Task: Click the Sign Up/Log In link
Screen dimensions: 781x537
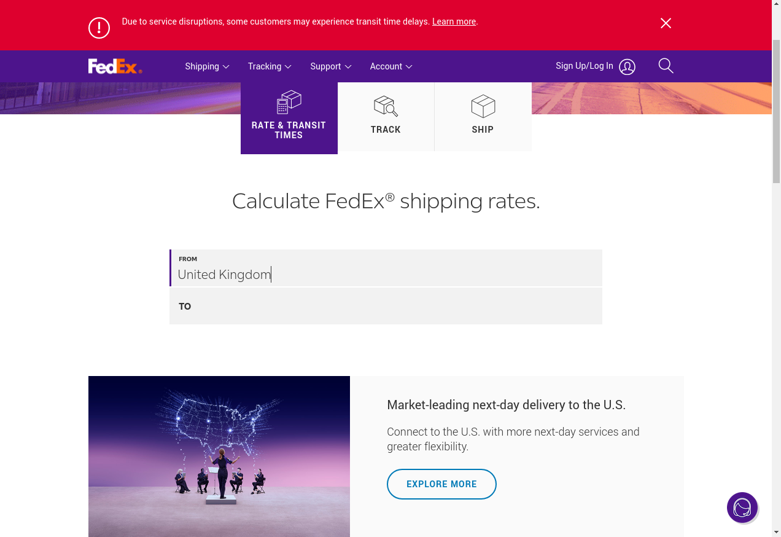Action: [584, 66]
